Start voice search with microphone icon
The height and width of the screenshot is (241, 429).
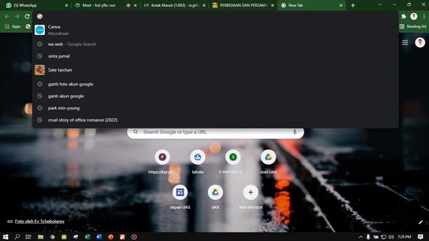[x=295, y=132]
